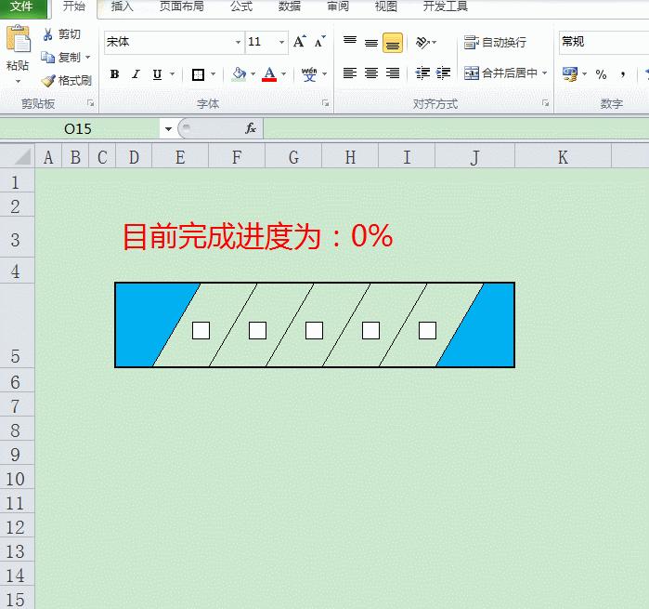The image size is (649, 609).
Task: Apply red font color with the A icon
Action: 269,74
